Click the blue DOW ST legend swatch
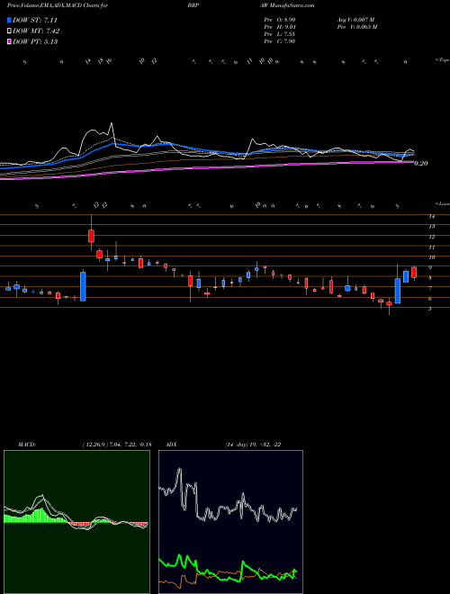The height and width of the screenshot is (594, 450). coord(9,20)
